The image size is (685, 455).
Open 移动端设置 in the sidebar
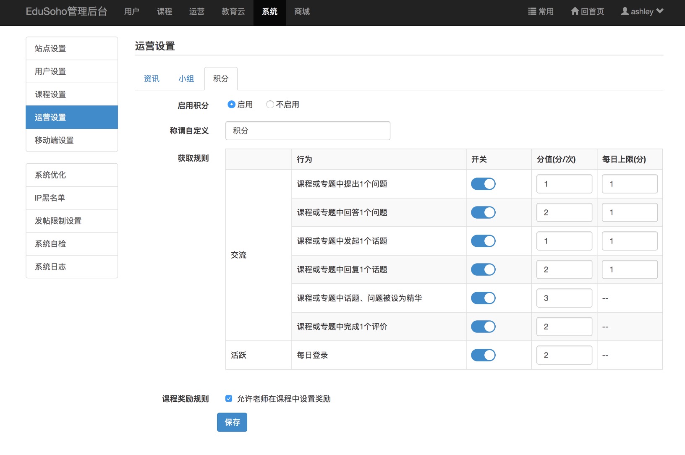[72, 140]
